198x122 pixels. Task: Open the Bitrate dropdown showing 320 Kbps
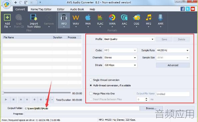coord(120,65)
